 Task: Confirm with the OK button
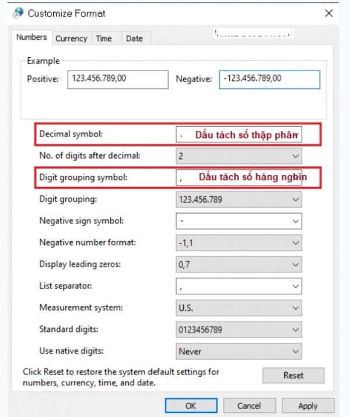(x=191, y=406)
